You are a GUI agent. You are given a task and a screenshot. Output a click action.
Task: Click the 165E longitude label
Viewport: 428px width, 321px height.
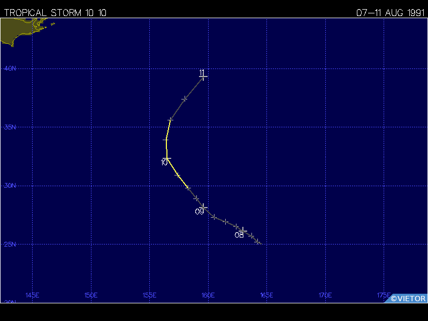[x=266, y=295]
